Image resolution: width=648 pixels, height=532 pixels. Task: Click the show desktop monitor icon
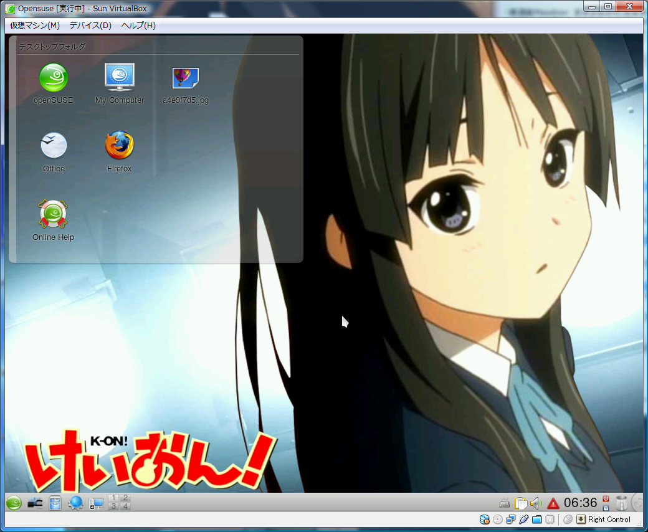pyautogui.click(x=97, y=503)
